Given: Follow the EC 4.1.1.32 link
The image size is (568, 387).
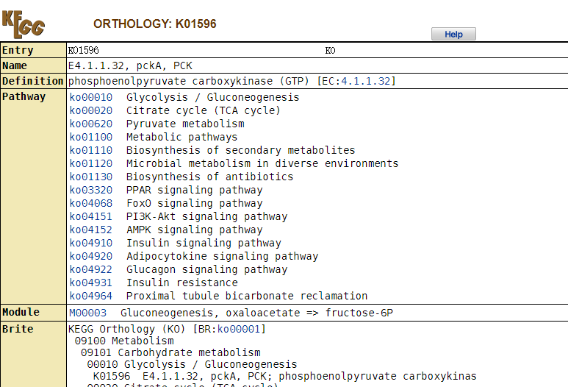Looking at the screenshot, I should pyautogui.click(x=366, y=81).
